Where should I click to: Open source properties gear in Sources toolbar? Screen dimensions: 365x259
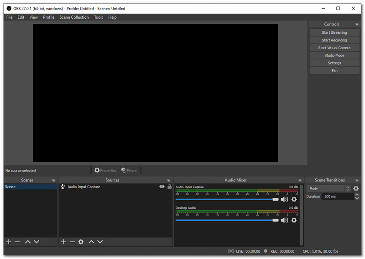coord(81,242)
